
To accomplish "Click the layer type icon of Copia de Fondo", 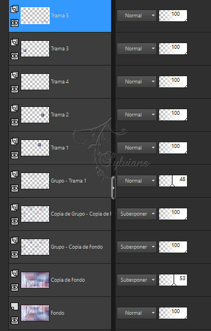I will (x=15, y=273).
